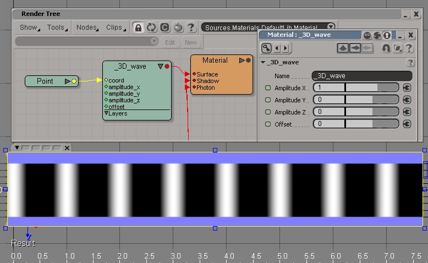Click the red output port on _3D_wave node

167,67
